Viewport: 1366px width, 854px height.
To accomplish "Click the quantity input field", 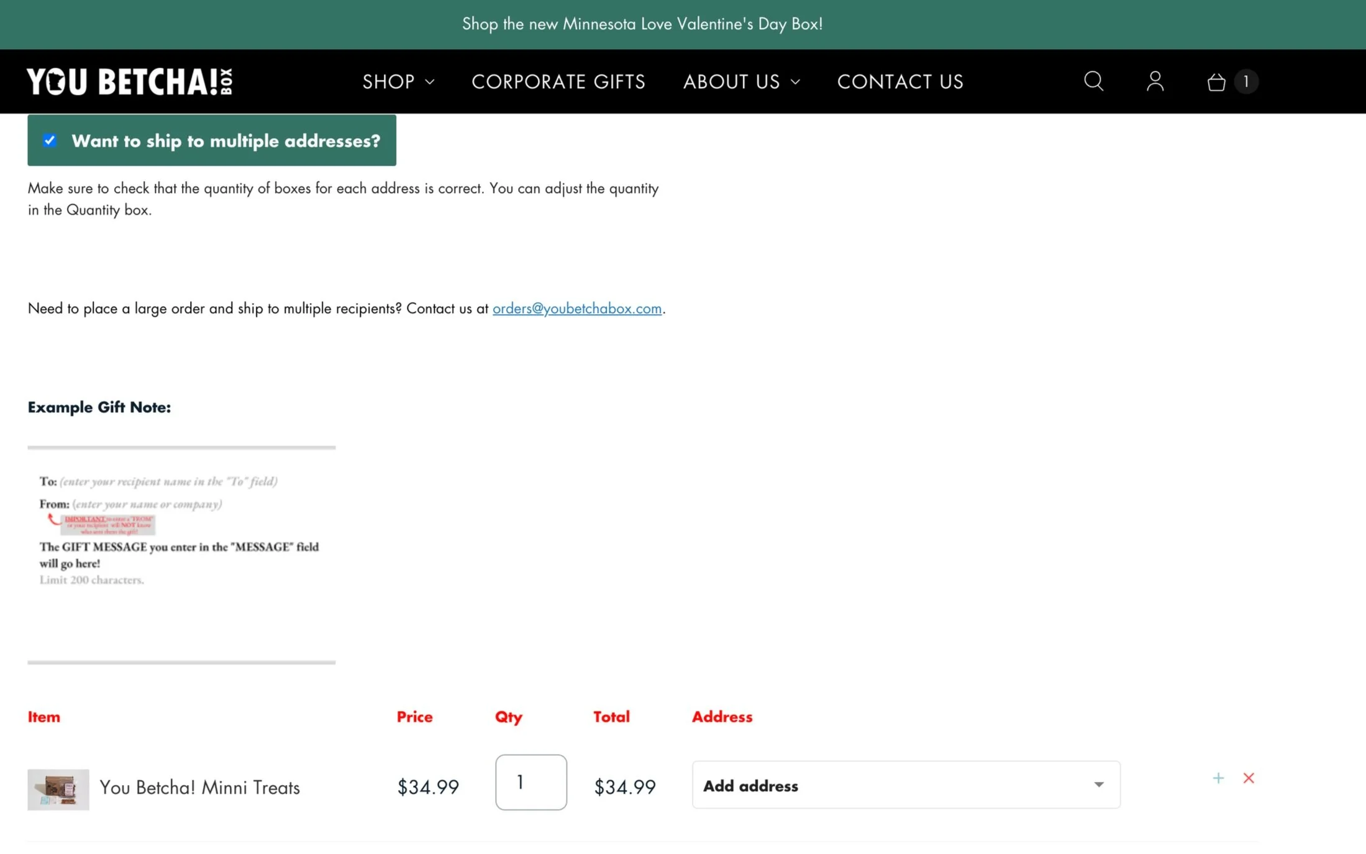I will click(x=530, y=782).
